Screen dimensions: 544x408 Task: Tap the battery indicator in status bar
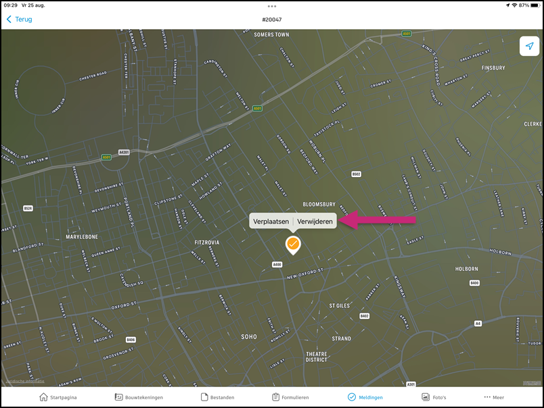point(535,5)
